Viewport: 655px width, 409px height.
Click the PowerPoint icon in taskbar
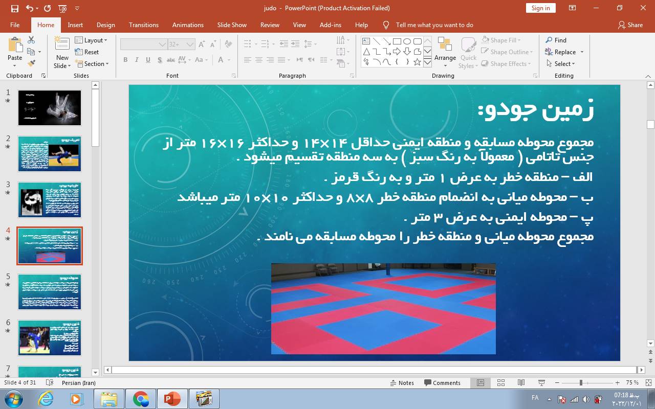point(172,398)
